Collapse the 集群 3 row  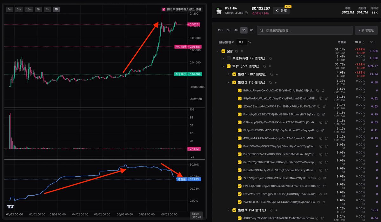click(229, 210)
